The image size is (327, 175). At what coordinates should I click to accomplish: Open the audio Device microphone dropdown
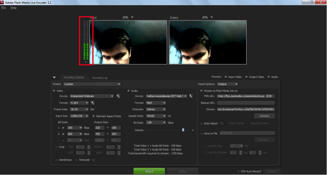click(166, 96)
